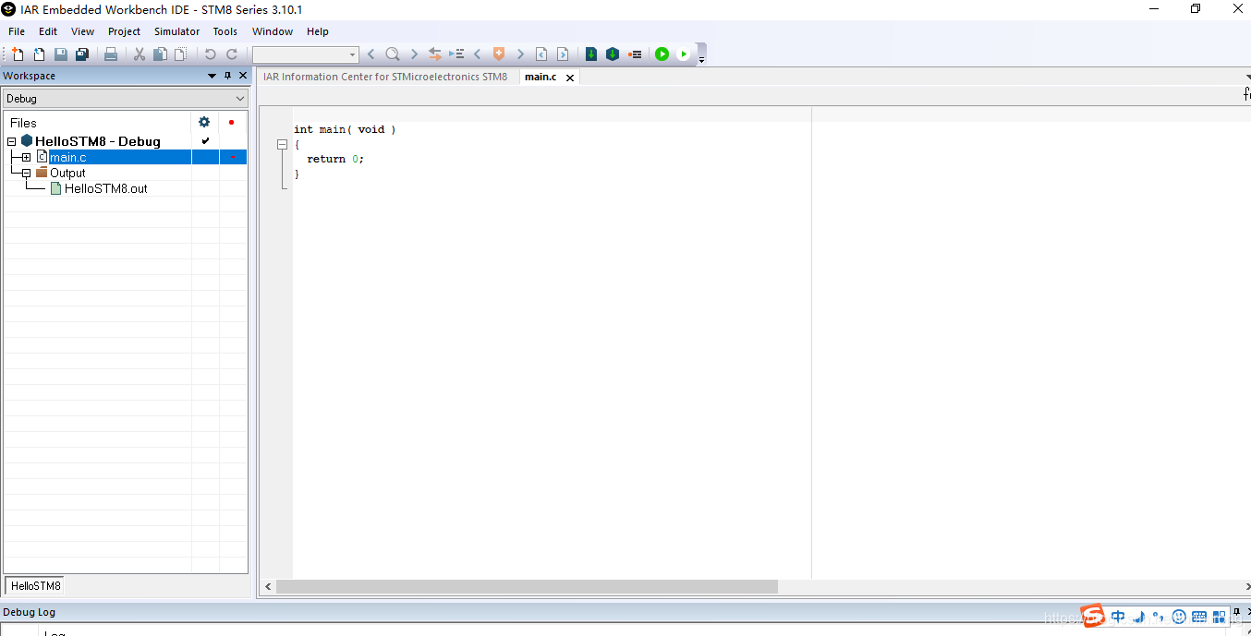
Task: Select main.c in the file tree
Action: [68, 158]
